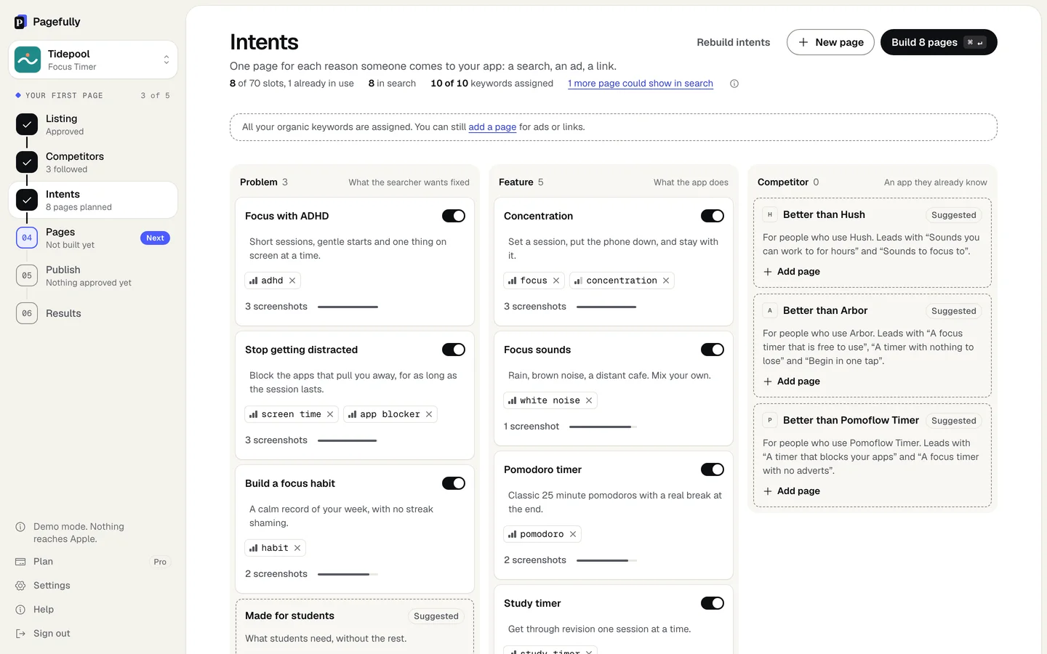Remove the white noise keyword
Screen dimensions: 1047x654
[x=589, y=400]
